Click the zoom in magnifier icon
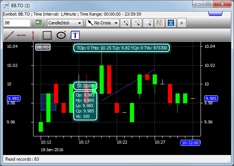The image size is (234, 166). click(x=125, y=23)
